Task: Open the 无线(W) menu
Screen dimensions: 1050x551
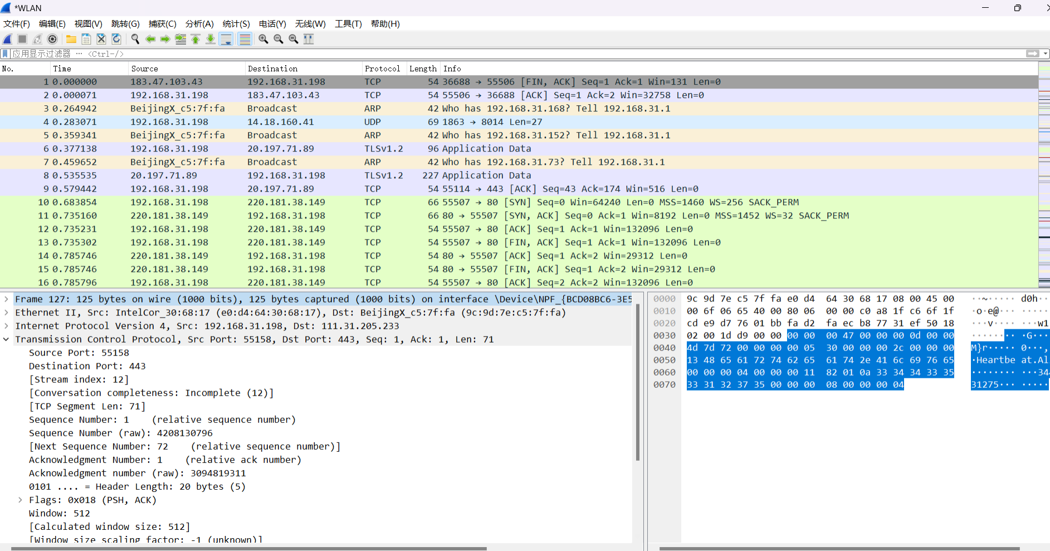Action: click(x=310, y=24)
